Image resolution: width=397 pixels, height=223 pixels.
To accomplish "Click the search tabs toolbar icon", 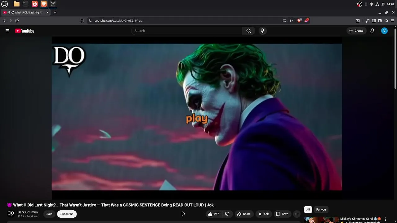I will [358, 21].
